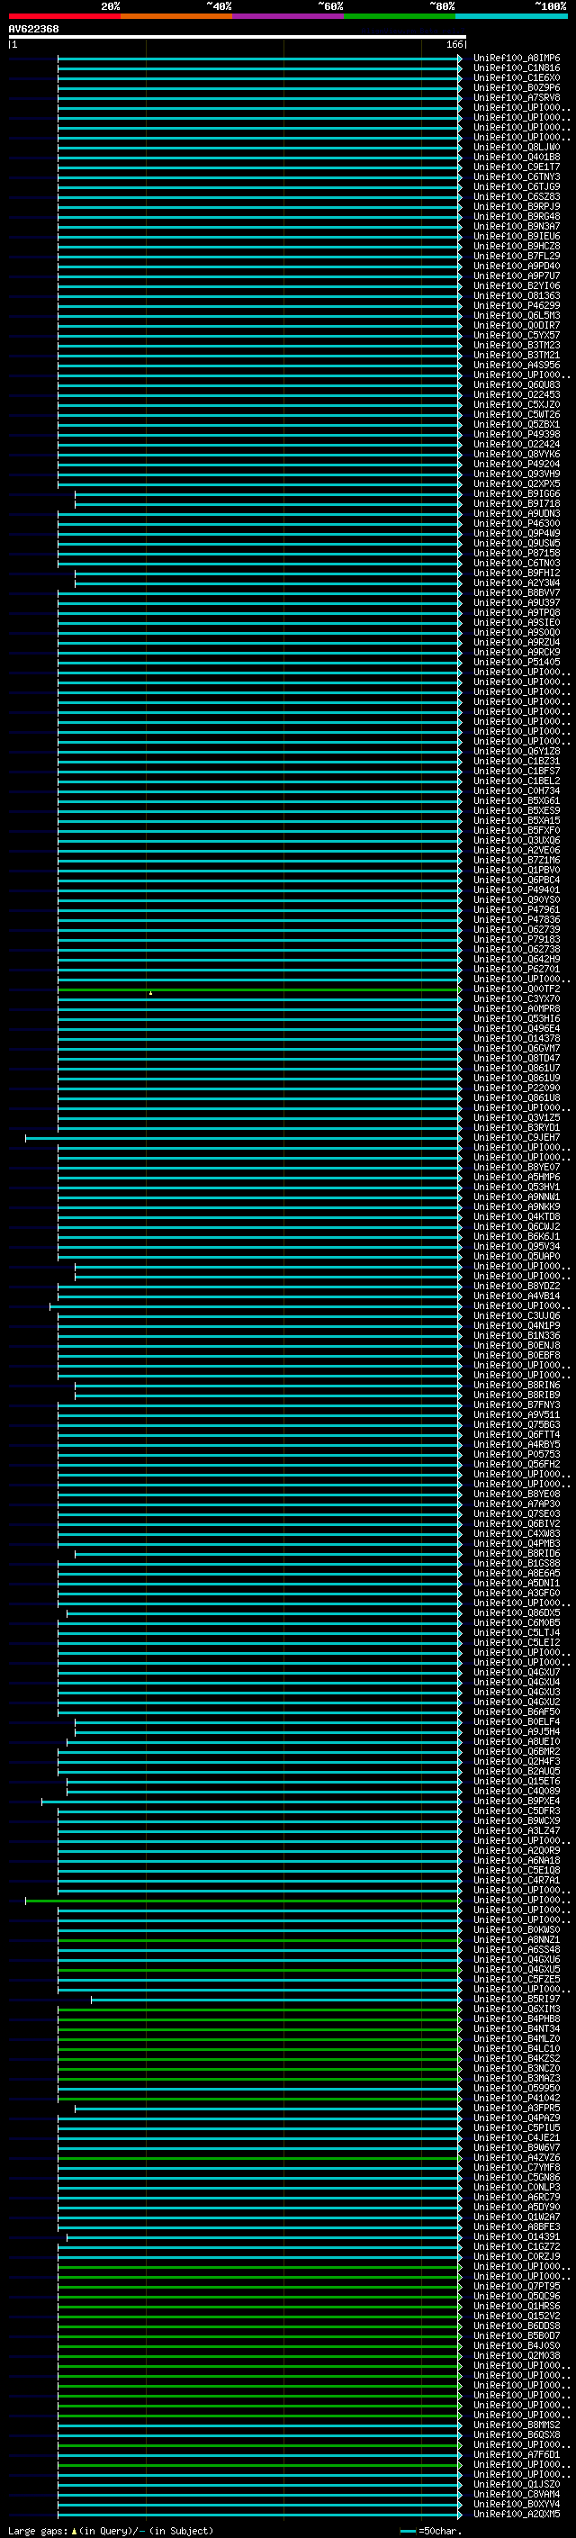This screenshot has width=576, height=2538.
Task: Click the yellow gap marker on the Q00TF2 row
Action: (150, 993)
